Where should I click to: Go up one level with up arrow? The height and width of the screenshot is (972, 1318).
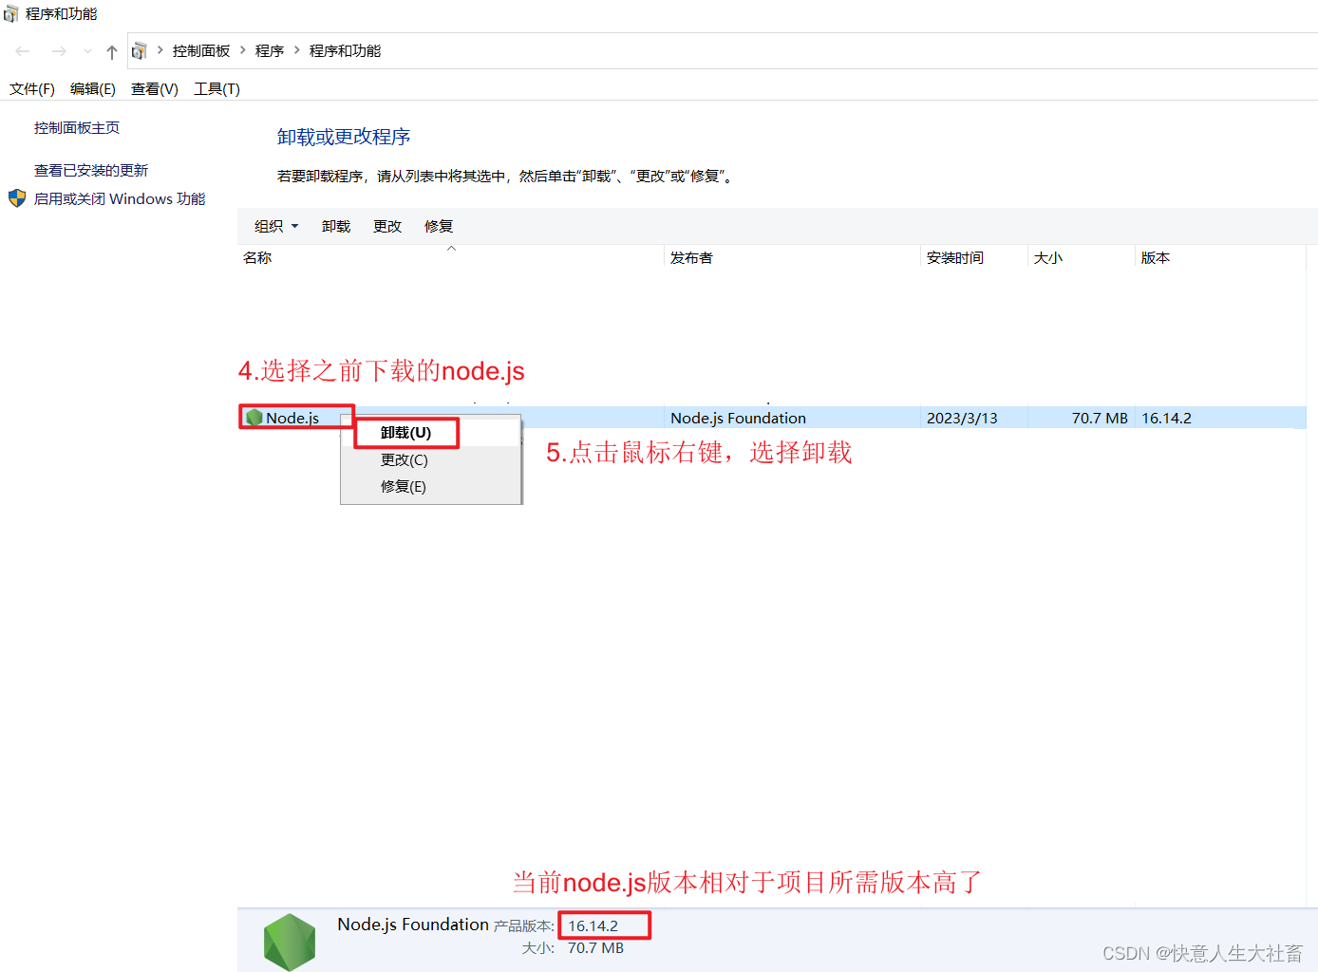click(x=112, y=51)
